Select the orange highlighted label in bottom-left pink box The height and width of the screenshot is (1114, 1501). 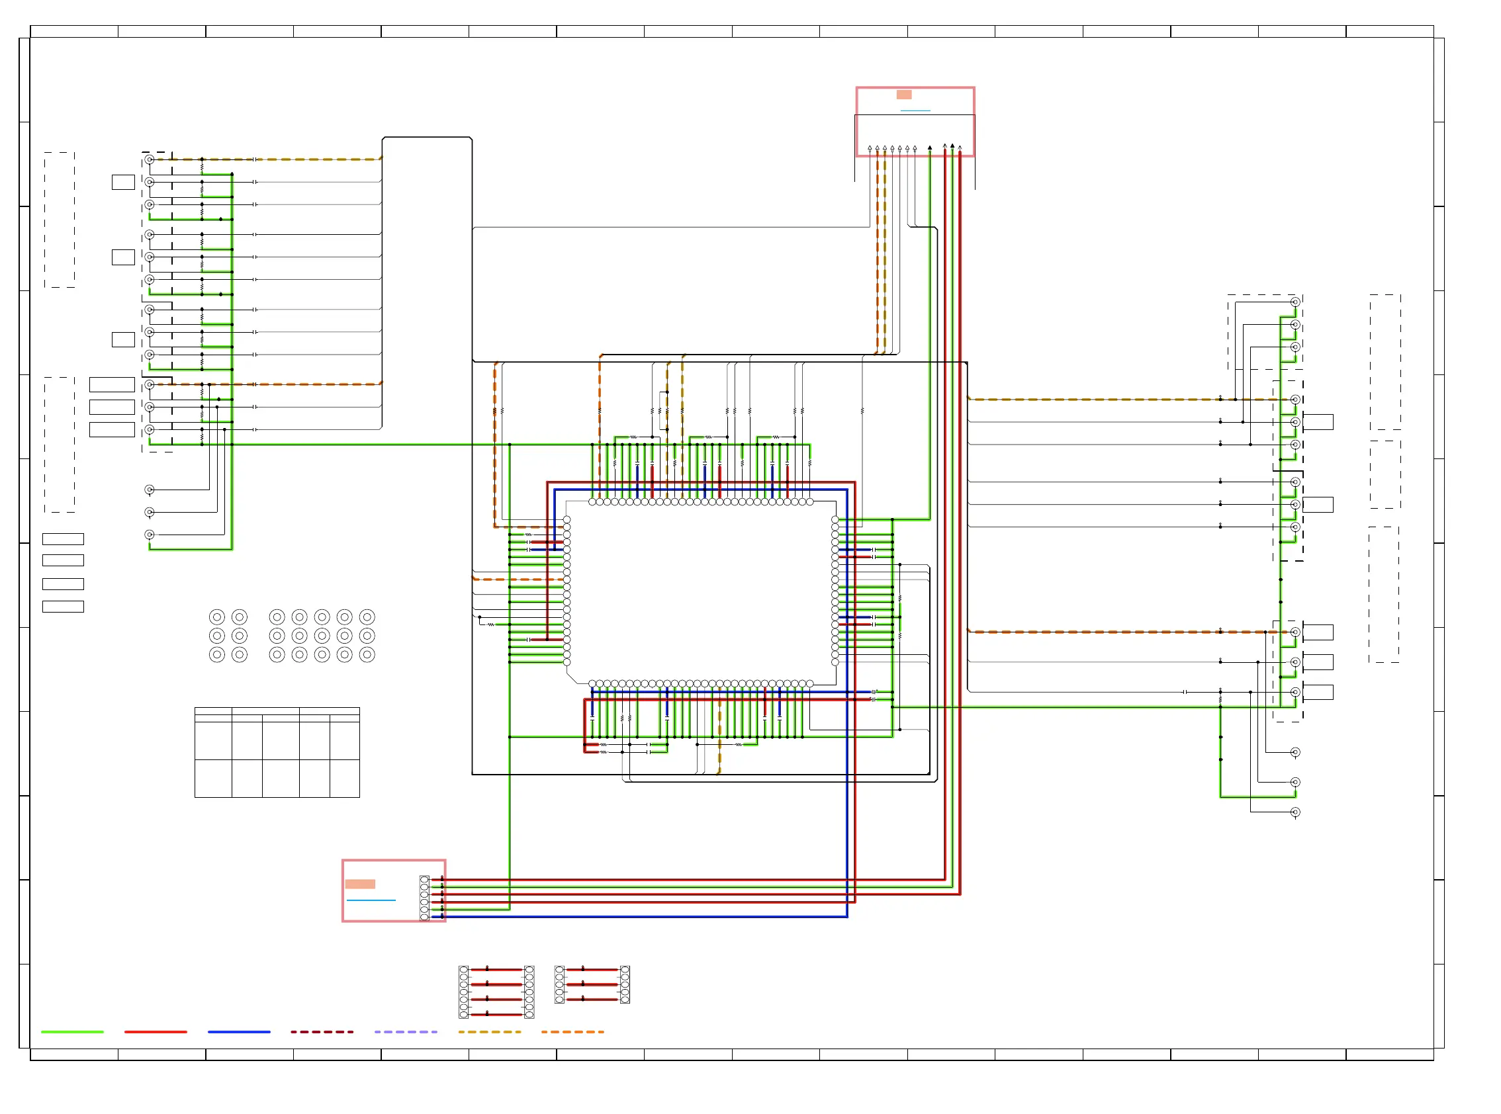(x=360, y=884)
